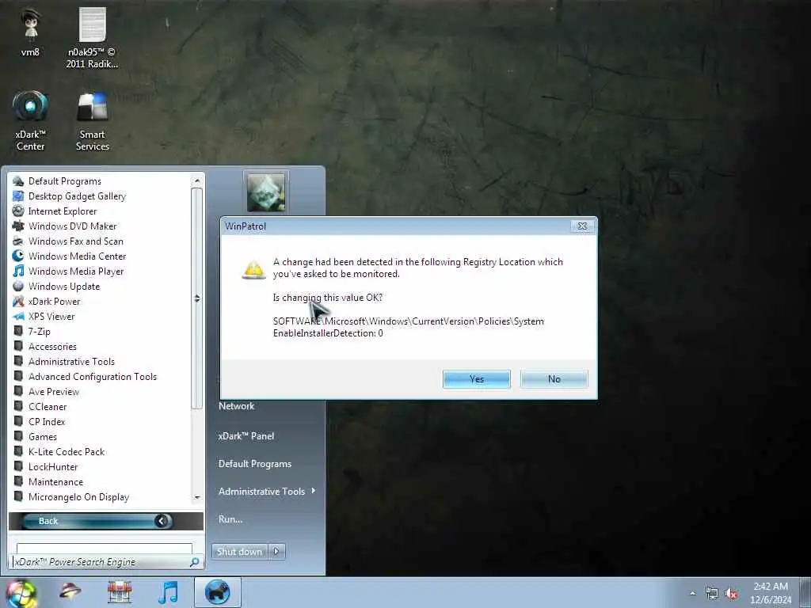Screen dimensions: 811x608
Task: Open the Administrative Tools submenu in right pane
Action: 266,492
